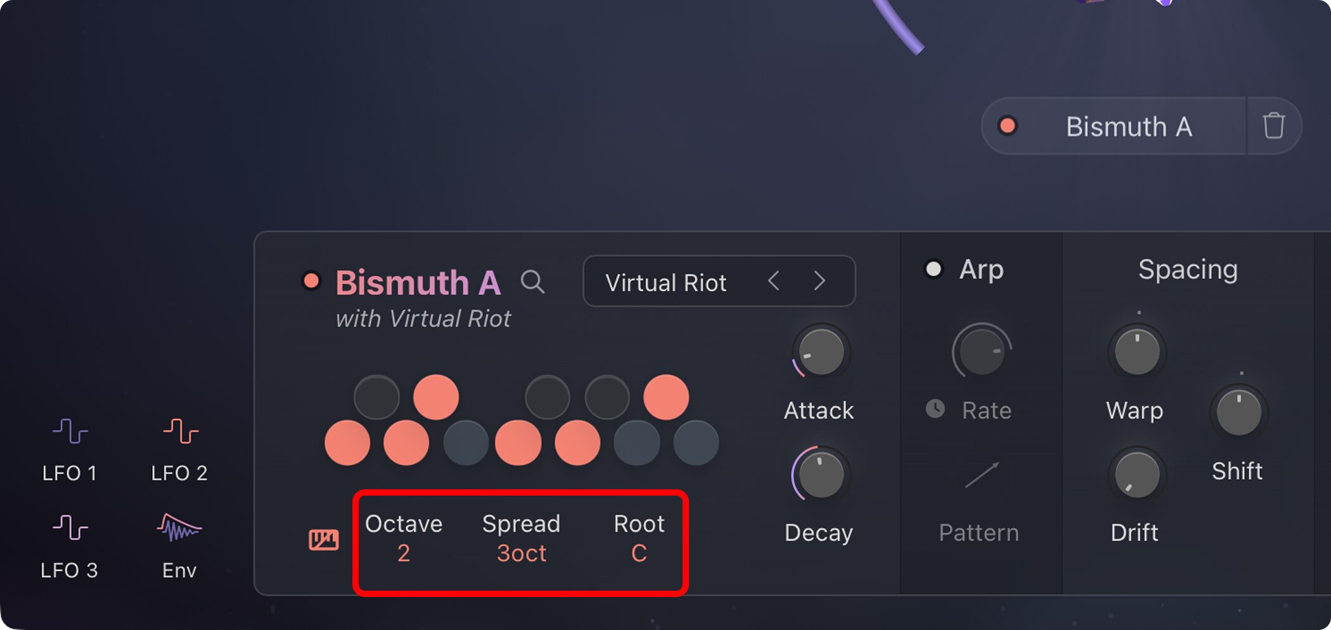Select the Env envelope follower icon
The image size is (1331, 630).
(179, 527)
